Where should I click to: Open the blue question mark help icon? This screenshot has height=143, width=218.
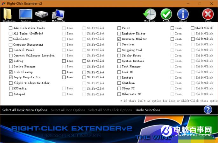coord(208,110)
